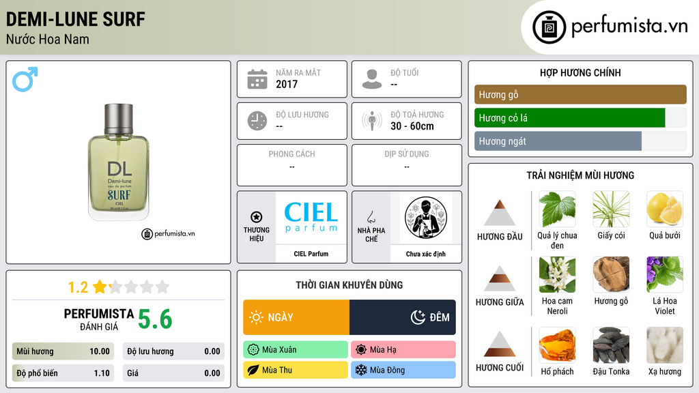The image size is (699, 393).
Task: Click the 30 - 60cm sillage value
Action: [412, 126]
